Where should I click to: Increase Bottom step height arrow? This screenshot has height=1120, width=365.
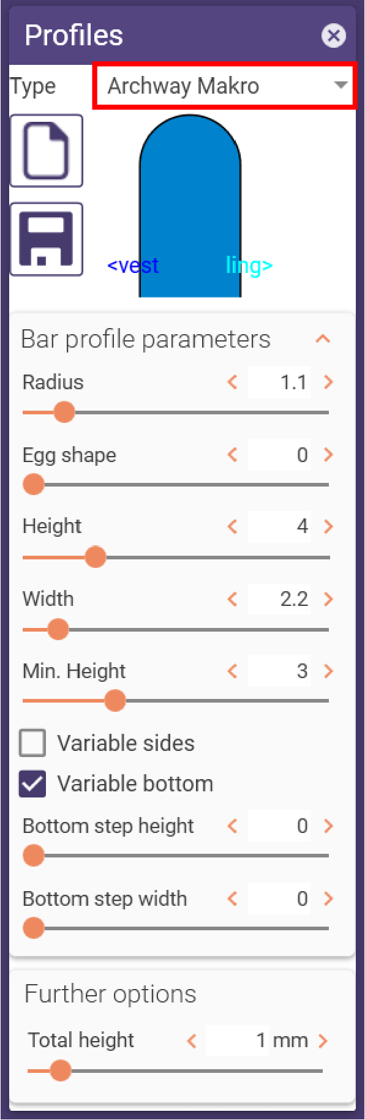[328, 826]
